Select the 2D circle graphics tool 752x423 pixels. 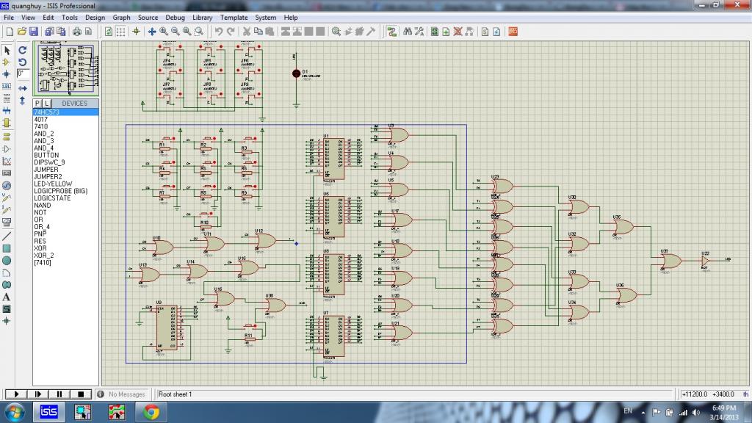[7, 260]
